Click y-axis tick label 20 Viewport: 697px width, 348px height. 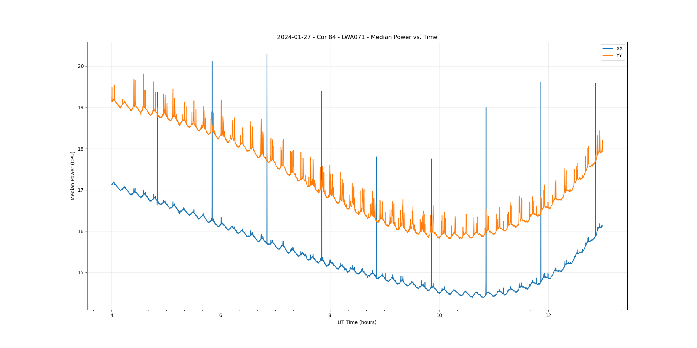pos(81,66)
